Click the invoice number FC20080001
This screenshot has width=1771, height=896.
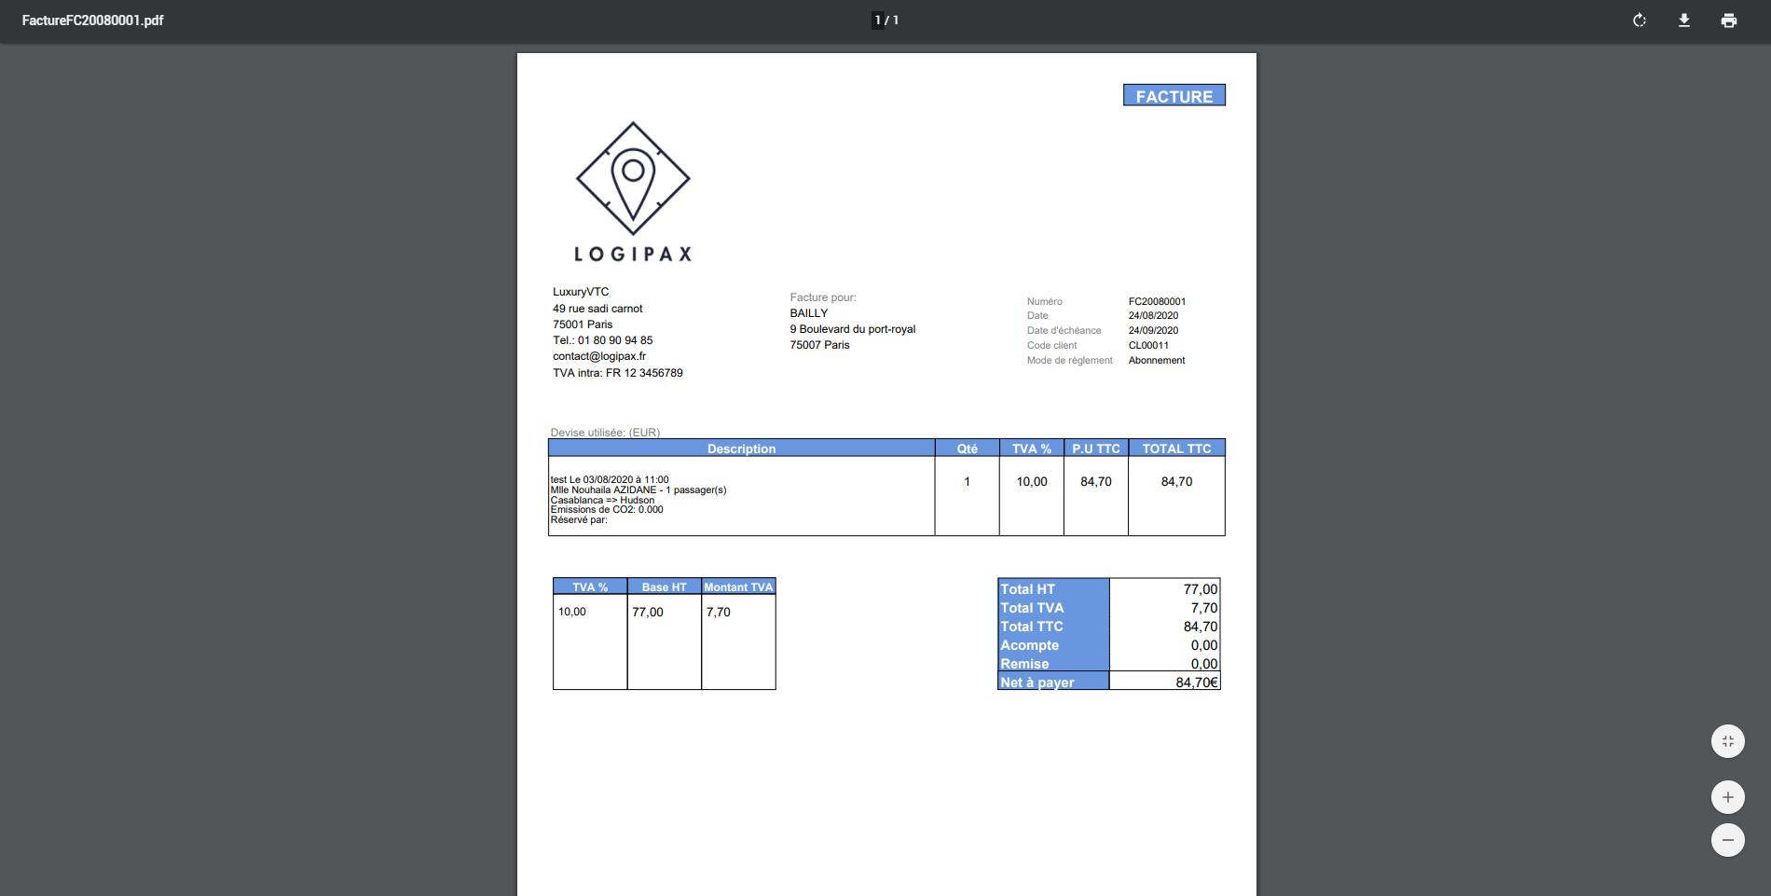point(1157,301)
